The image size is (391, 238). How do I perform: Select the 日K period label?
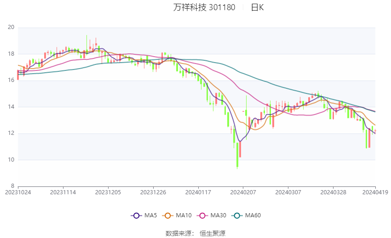pos(257,7)
